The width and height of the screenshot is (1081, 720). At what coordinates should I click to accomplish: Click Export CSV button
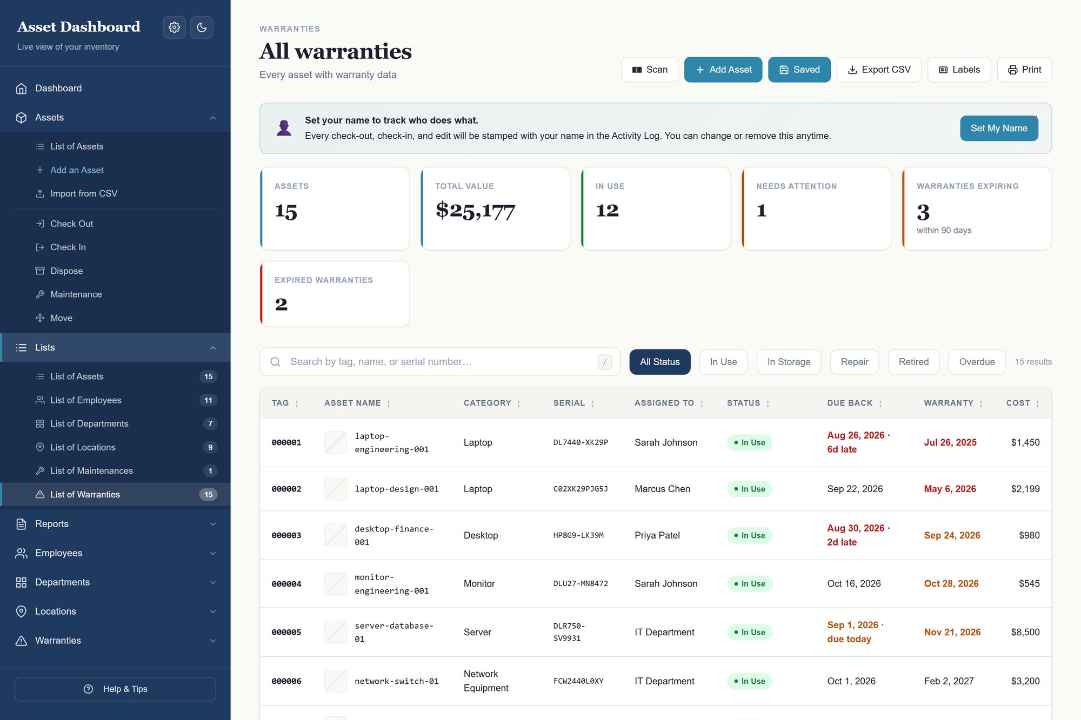pyautogui.click(x=879, y=70)
